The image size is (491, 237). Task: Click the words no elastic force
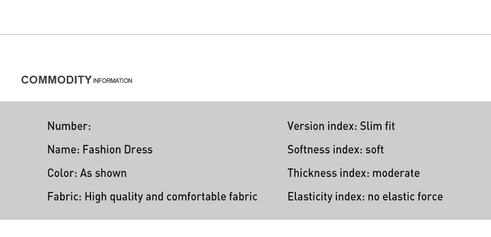(405, 197)
